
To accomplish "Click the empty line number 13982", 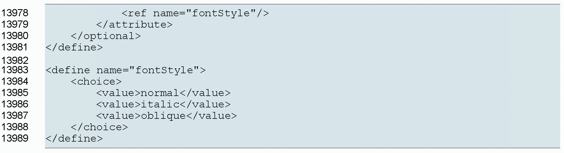I will click(x=15, y=60).
